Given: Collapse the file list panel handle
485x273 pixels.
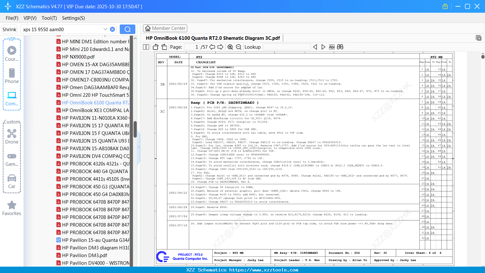Looking at the screenshot, I should pyautogui.click(x=139, y=147).
